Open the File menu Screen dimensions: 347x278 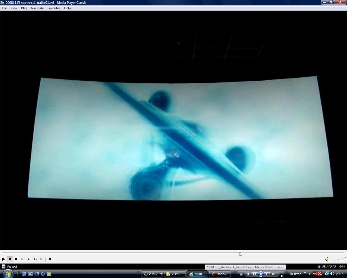point(4,8)
